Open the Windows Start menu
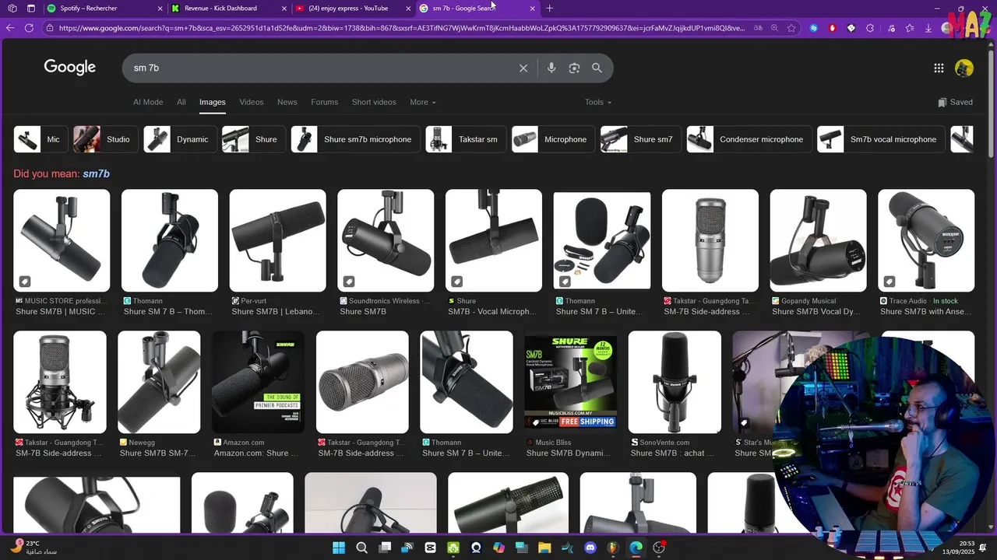This screenshot has width=997, height=560. click(339, 548)
